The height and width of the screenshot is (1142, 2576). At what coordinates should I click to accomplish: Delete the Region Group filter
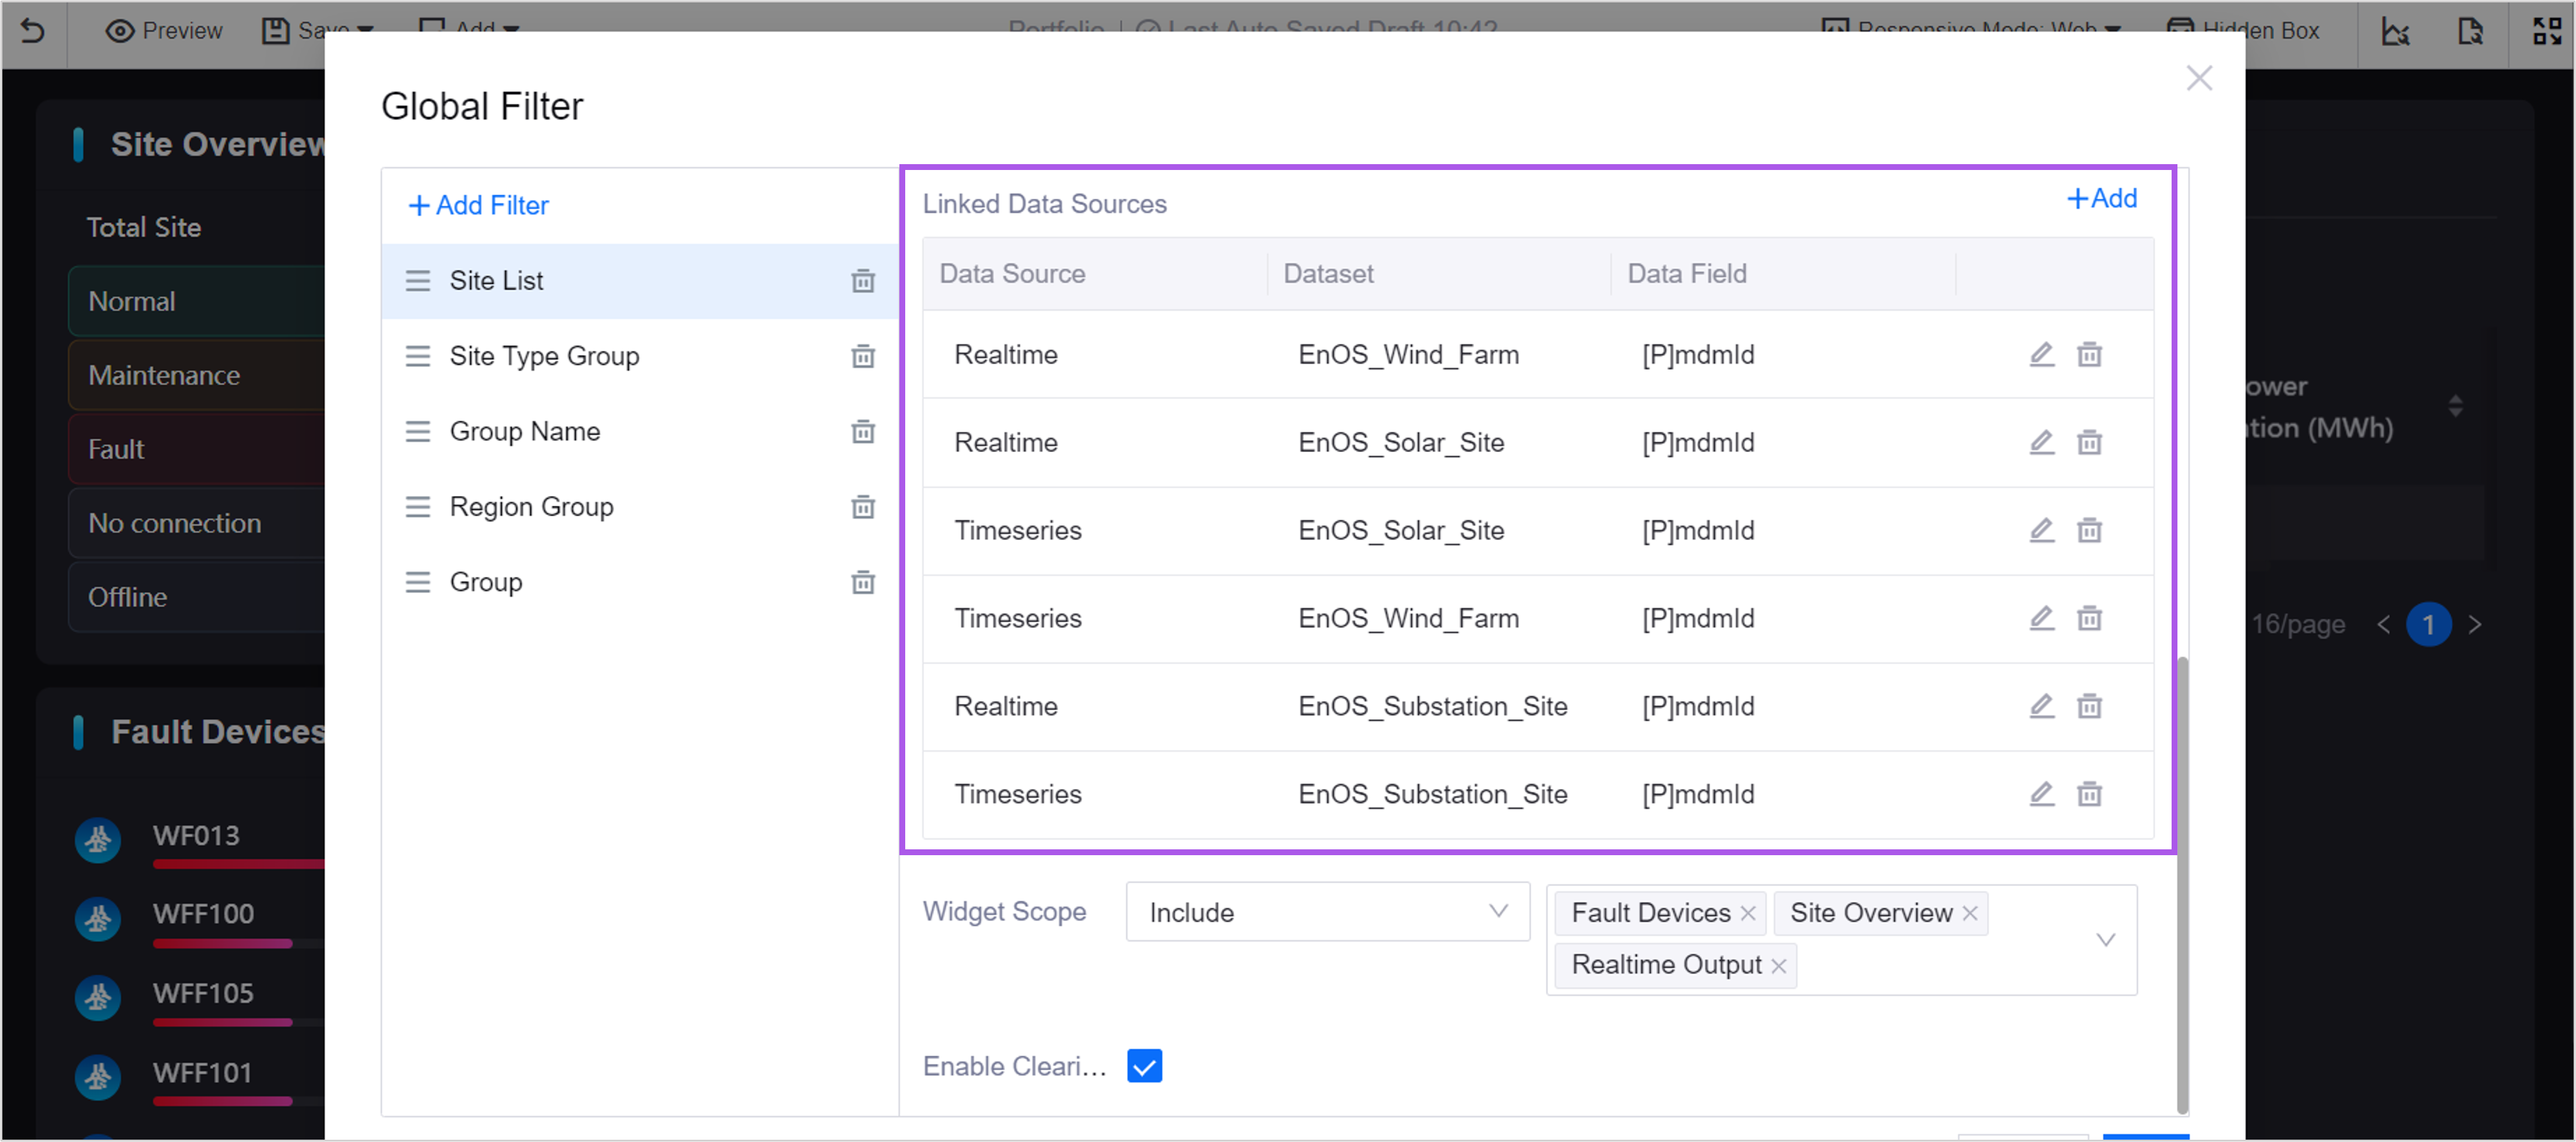[862, 507]
